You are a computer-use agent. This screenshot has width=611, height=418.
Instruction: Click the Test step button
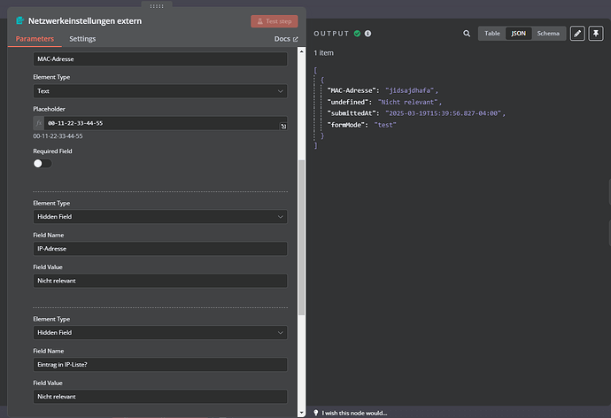275,21
